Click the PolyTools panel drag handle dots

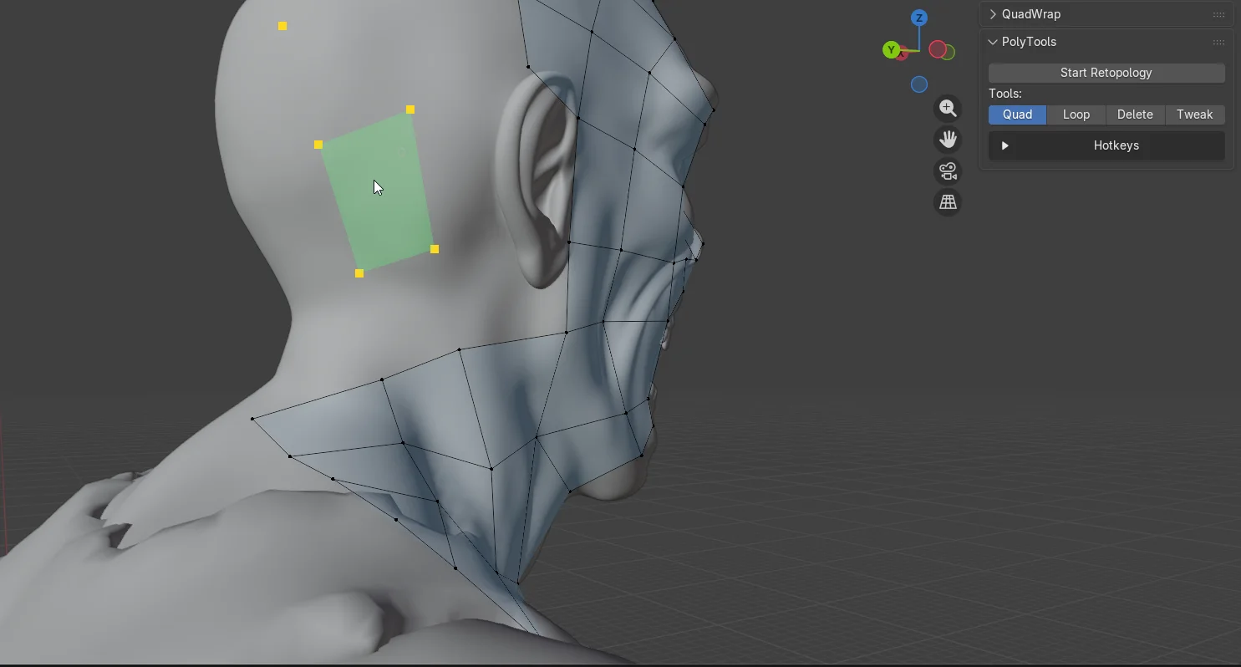1218,42
